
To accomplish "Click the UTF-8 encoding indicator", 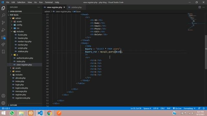I will (156, 108).
